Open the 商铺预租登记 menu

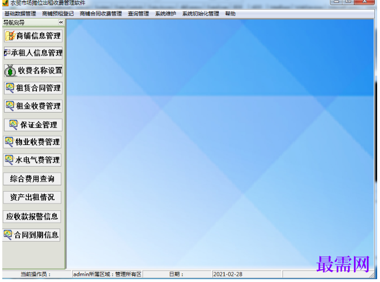pos(58,14)
